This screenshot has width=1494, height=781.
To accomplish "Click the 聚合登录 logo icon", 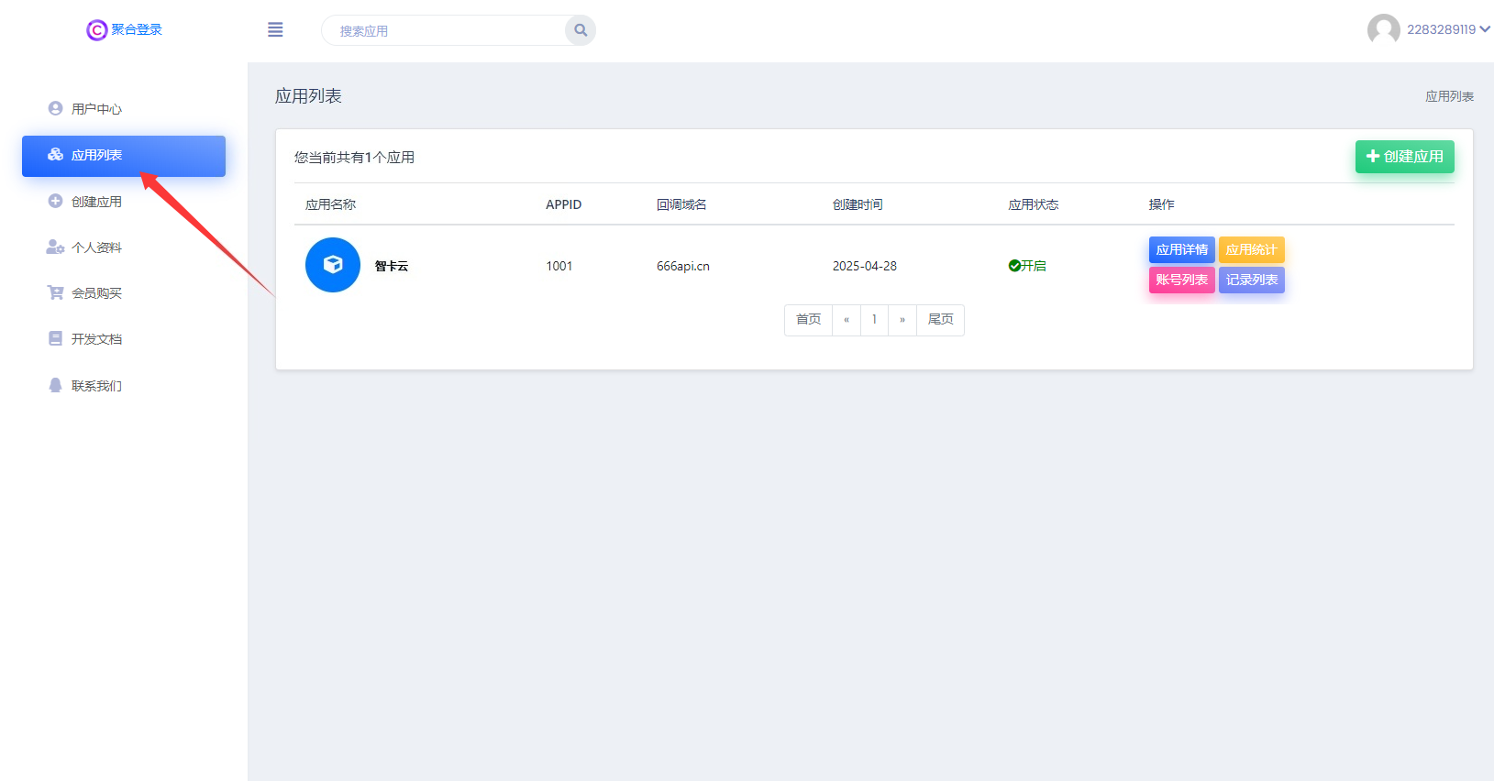I will [x=96, y=30].
